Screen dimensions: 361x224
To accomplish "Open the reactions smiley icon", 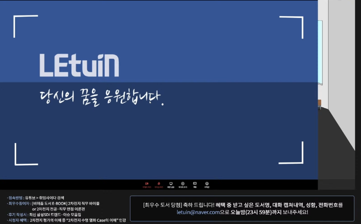I will (207, 184).
